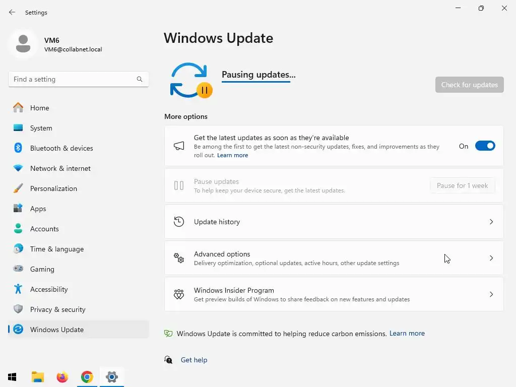516x387 pixels.
Task: Select Time & language category
Action: coord(78,249)
